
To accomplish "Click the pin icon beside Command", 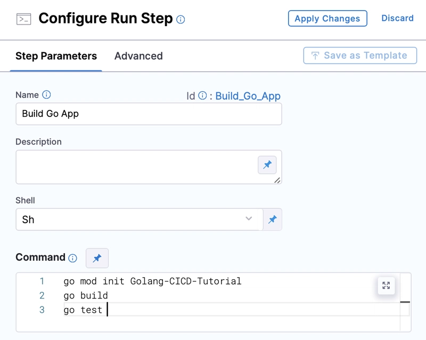I will pos(97,258).
